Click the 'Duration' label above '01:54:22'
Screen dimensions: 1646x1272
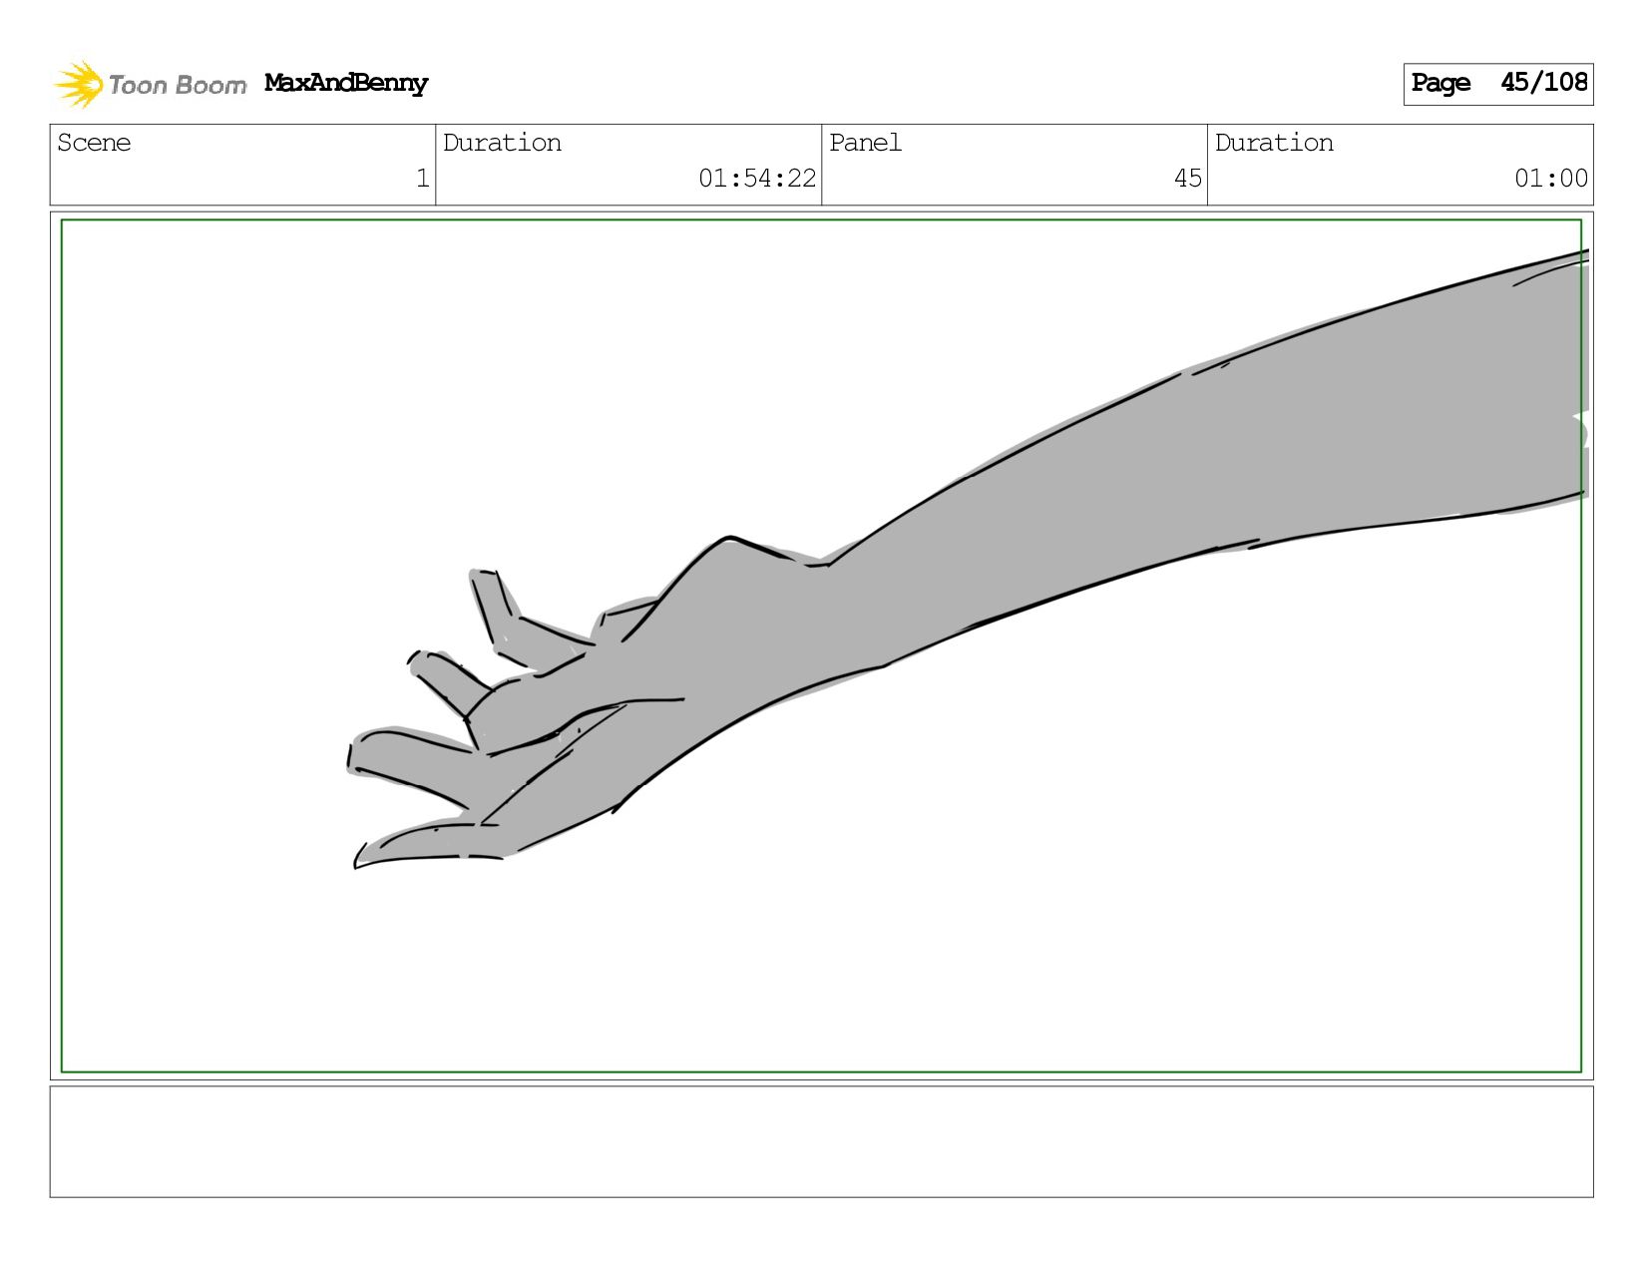pyautogui.click(x=502, y=143)
